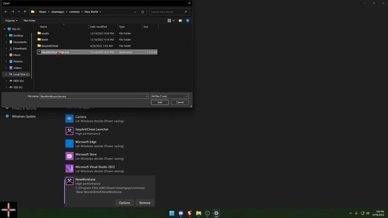Viewport: 388px width, 218px height.
Task: Go up one folder level
Action: pos(25,12)
